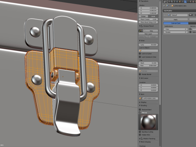Enable Lock Camera to View checkbox
Screen dimensions: 196x147
click(140, 57)
